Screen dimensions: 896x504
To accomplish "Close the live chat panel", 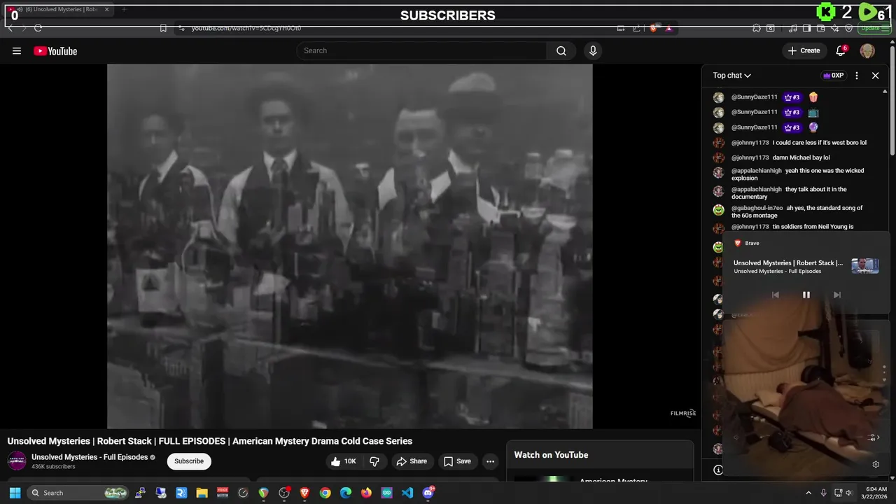I will 875,75.
